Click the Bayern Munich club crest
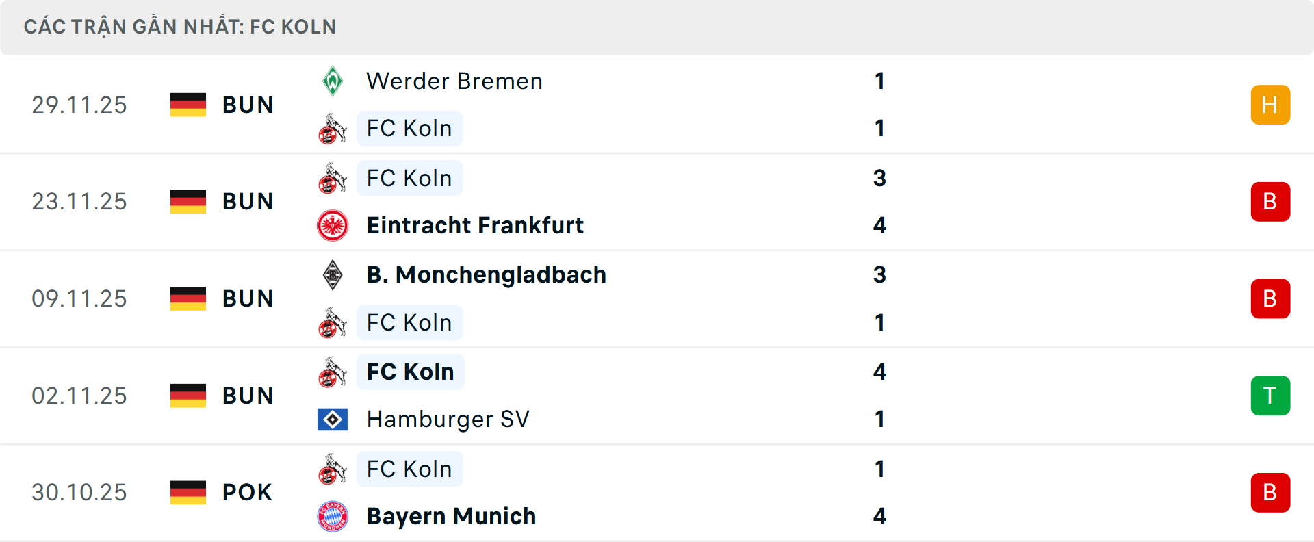 333,516
